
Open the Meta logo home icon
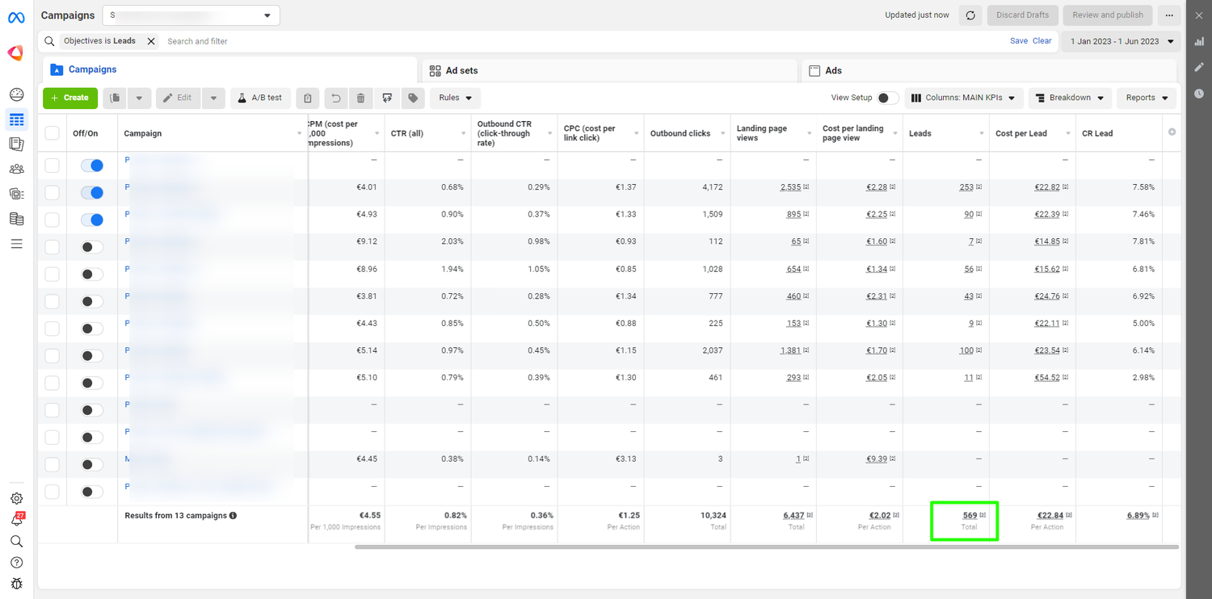click(16, 18)
